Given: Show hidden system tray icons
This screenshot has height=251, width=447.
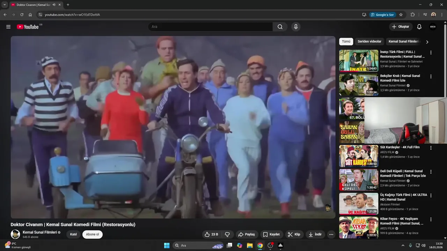Looking at the screenshot, I should coord(403,245).
